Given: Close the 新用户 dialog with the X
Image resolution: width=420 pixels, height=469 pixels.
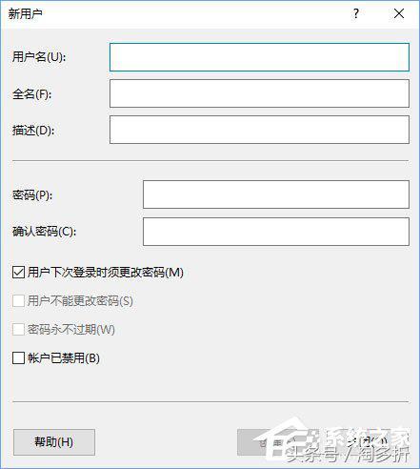Looking at the screenshot, I should click(x=399, y=13).
